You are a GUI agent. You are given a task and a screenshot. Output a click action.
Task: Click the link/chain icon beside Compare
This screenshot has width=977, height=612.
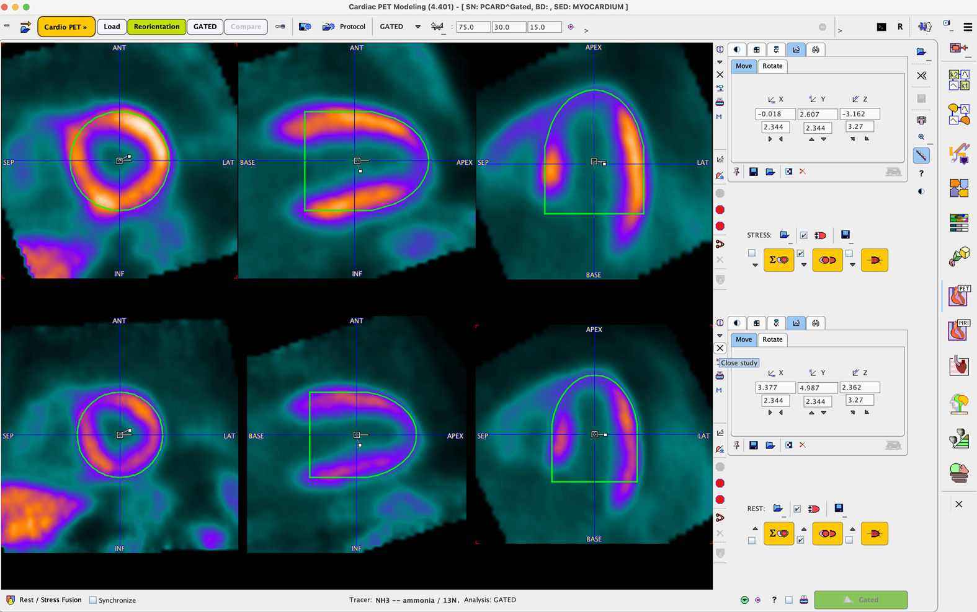point(280,27)
